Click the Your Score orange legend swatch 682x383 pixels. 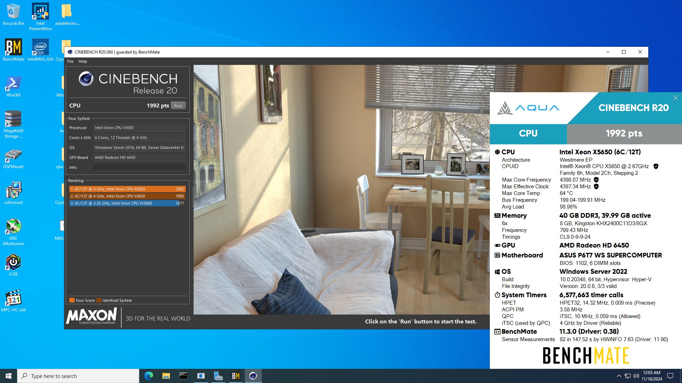[x=72, y=300]
